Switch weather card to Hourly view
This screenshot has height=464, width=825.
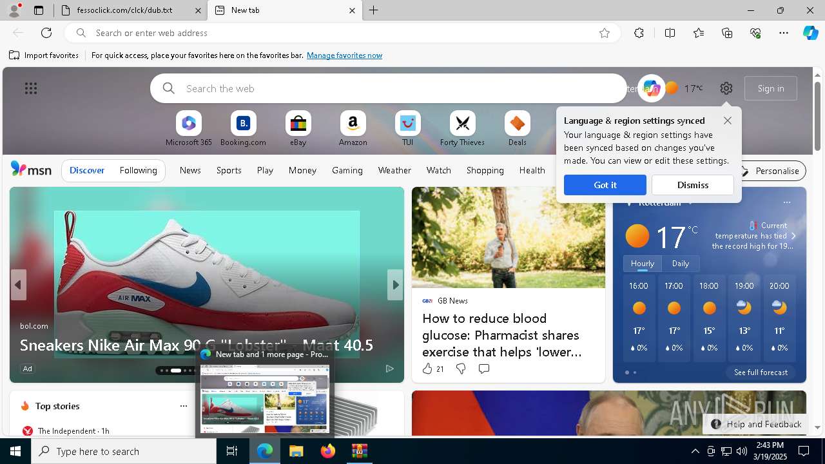[x=643, y=264]
